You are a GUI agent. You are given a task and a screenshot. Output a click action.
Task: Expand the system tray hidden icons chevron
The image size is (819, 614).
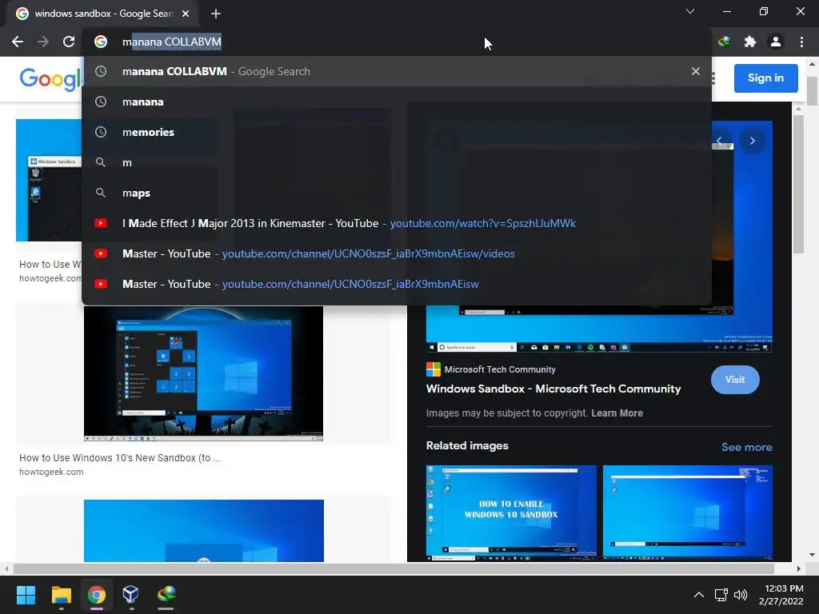click(698, 595)
